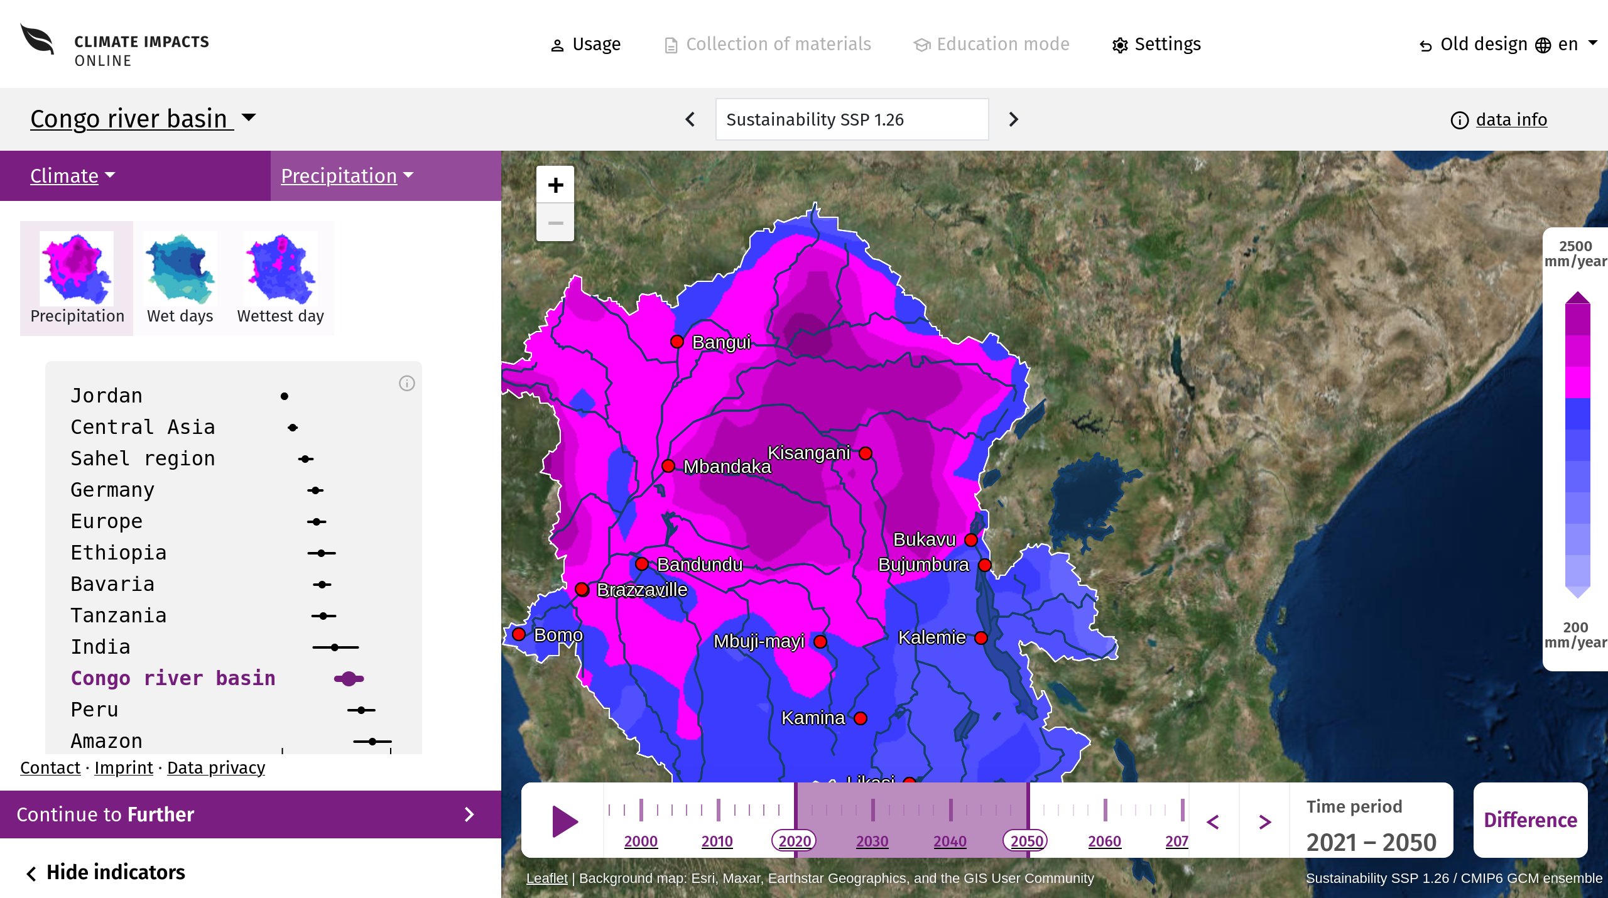Click the 2060 year on timeline slider
The height and width of the screenshot is (898, 1608).
click(1104, 841)
